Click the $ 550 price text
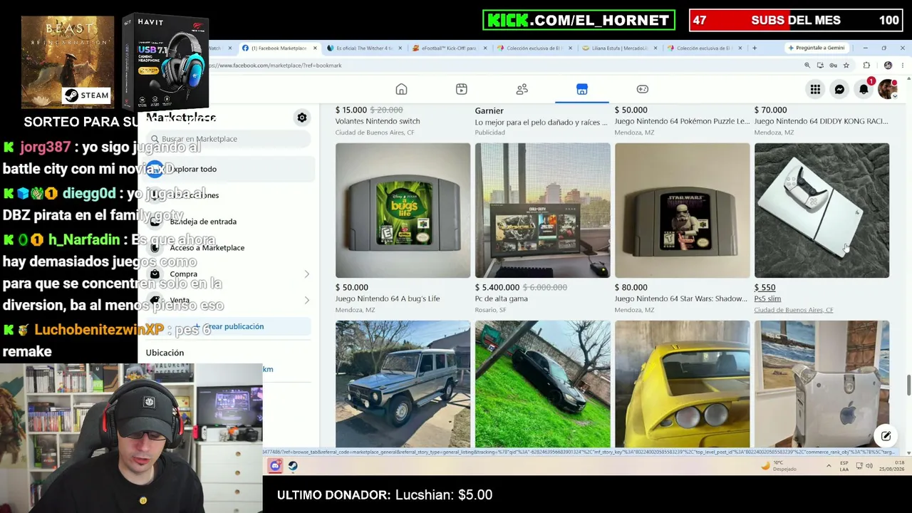This screenshot has height=513, width=912. [765, 288]
